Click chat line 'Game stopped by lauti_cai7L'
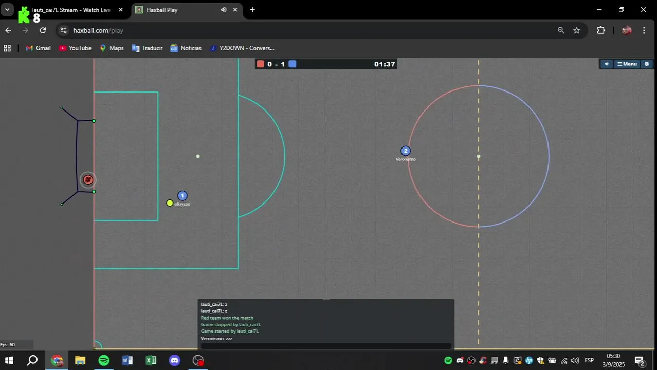 230,325
